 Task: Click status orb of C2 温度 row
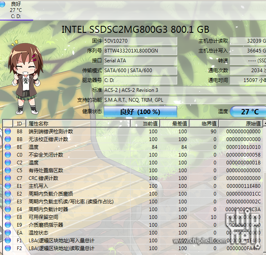(8, 162)
